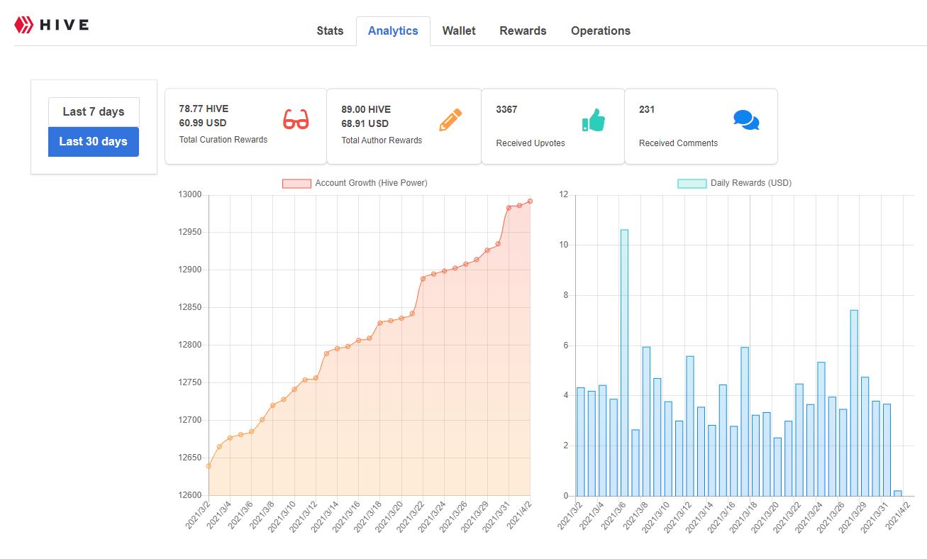Click the 2021/3/22 growth data point near 12890
Screen dimensions: 927x559
tap(423, 278)
